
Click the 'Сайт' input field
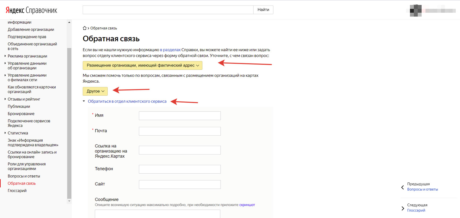point(180,184)
